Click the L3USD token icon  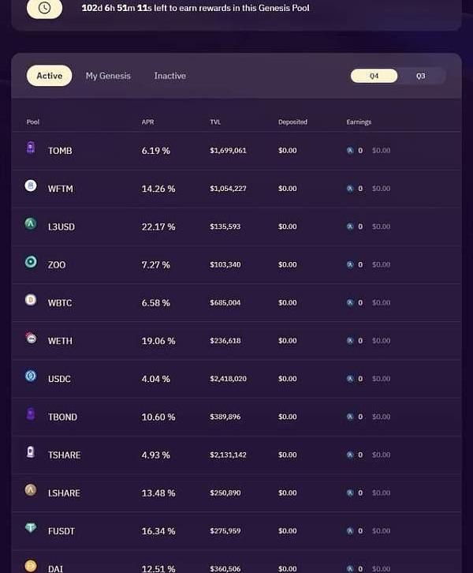click(x=31, y=223)
